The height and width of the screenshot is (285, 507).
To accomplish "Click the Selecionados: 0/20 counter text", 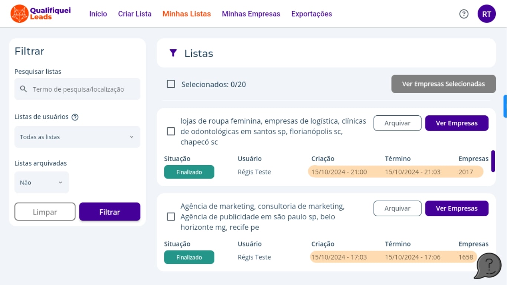I will pyautogui.click(x=213, y=84).
